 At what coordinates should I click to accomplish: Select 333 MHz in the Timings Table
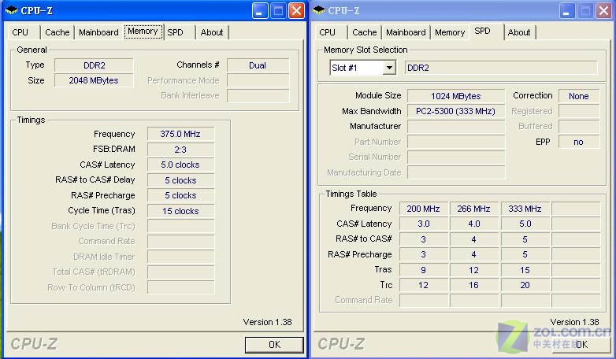coord(525,209)
